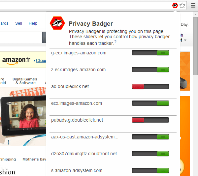
Task: Adjust slider for d2o307dm5mqftz.cloudfront.net
Action: 150,154
